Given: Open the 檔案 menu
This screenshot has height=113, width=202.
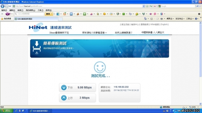Looking at the screenshot, I should click(x=4, y=10).
